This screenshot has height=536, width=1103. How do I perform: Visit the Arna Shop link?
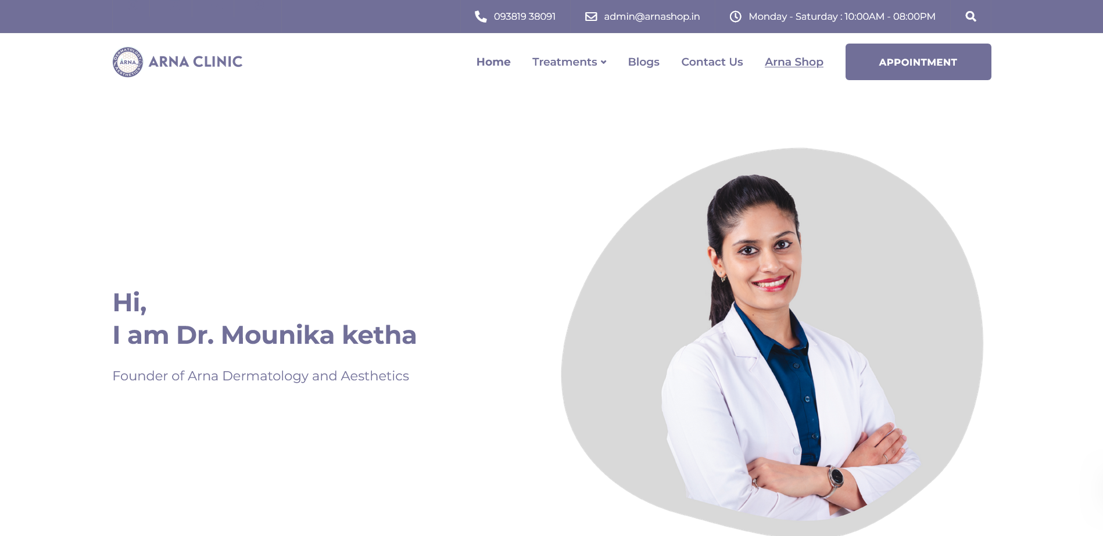(794, 62)
